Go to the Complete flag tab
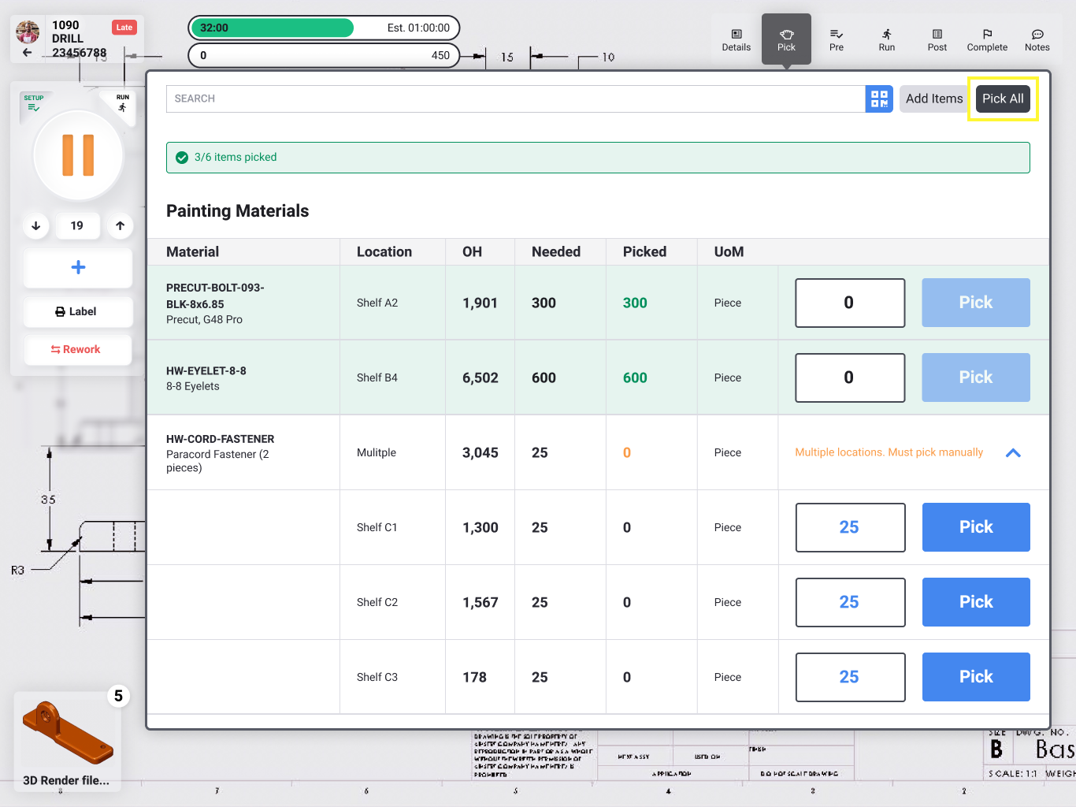Screen dimensions: 1076x807 pyautogui.click(x=987, y=39)
